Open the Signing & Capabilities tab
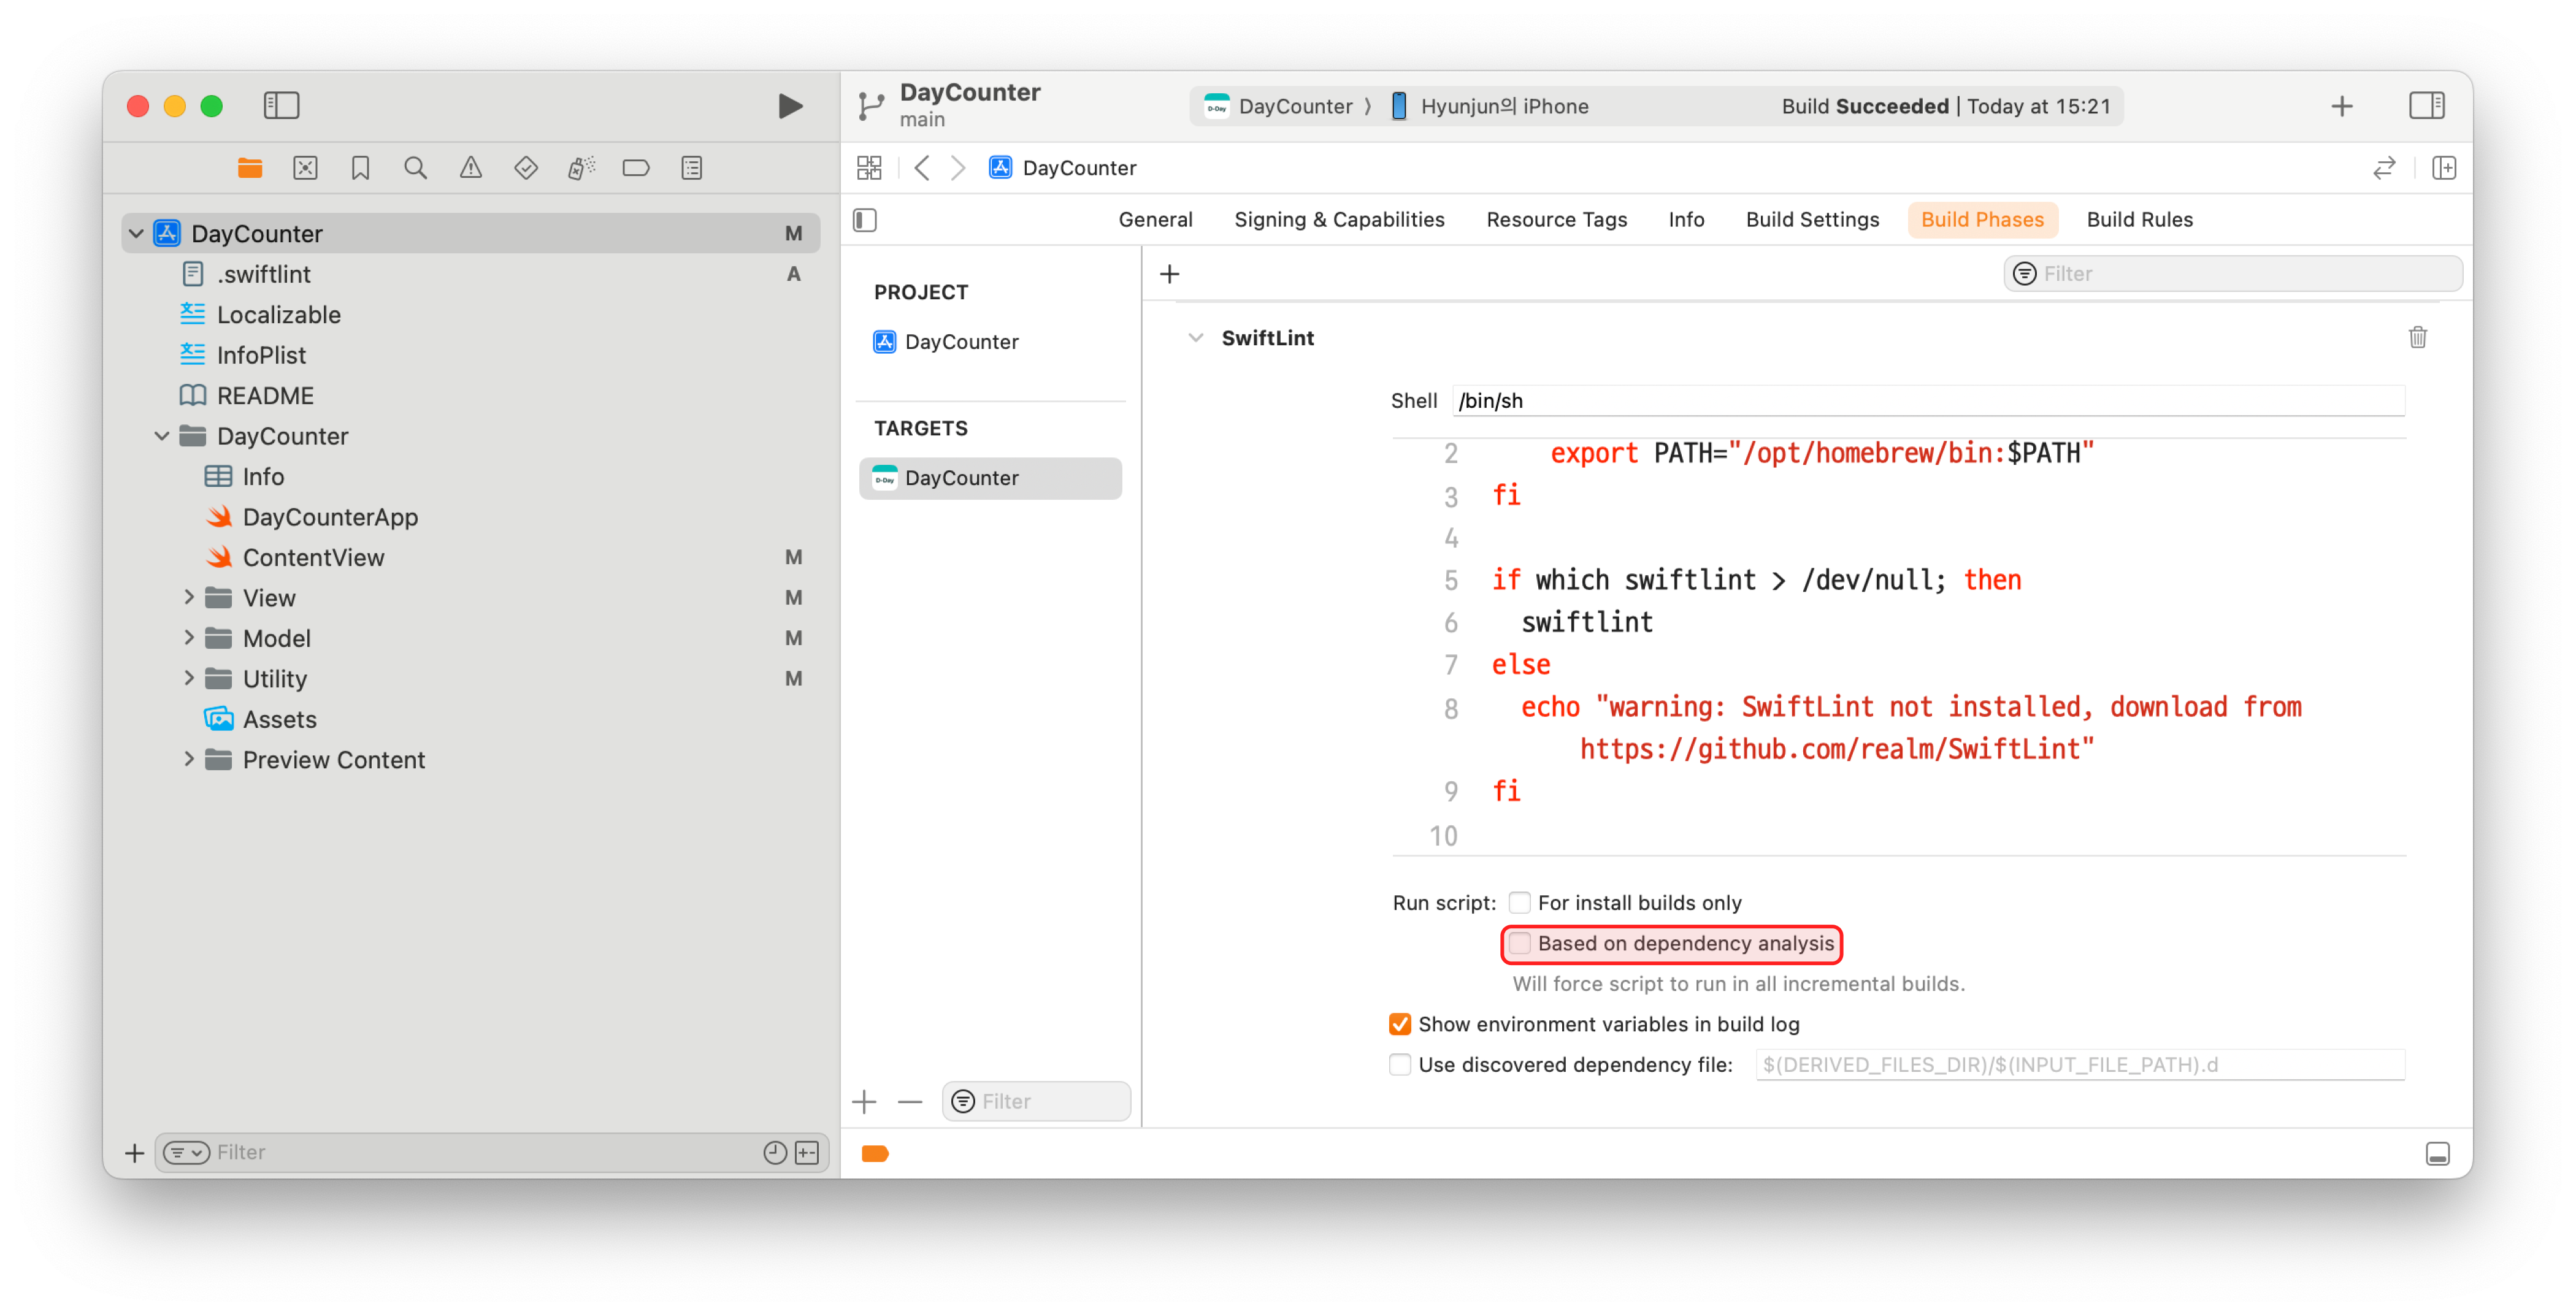Screen dimensions: 2576x1314 point(1339,220)
